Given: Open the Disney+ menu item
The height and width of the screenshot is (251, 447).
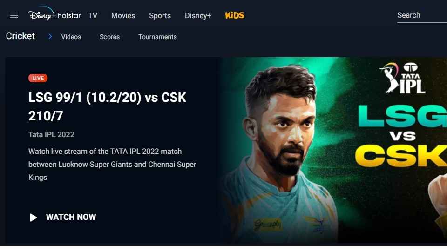Looking at the screenshot, I should click(198, 16).
